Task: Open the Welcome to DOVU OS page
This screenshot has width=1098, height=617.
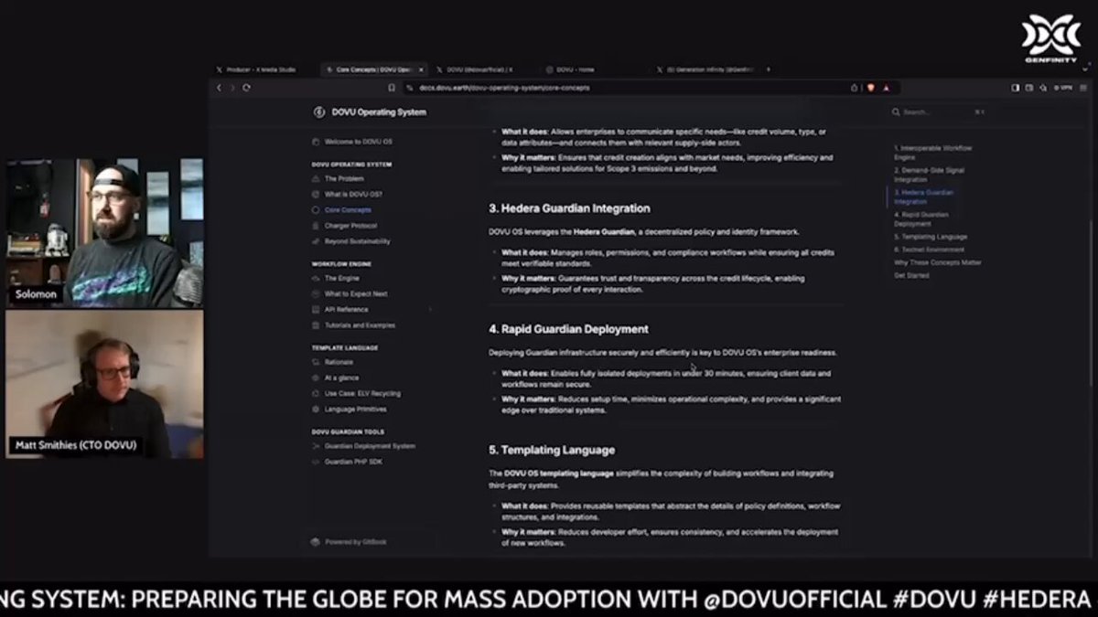Action: click(358, 142)
